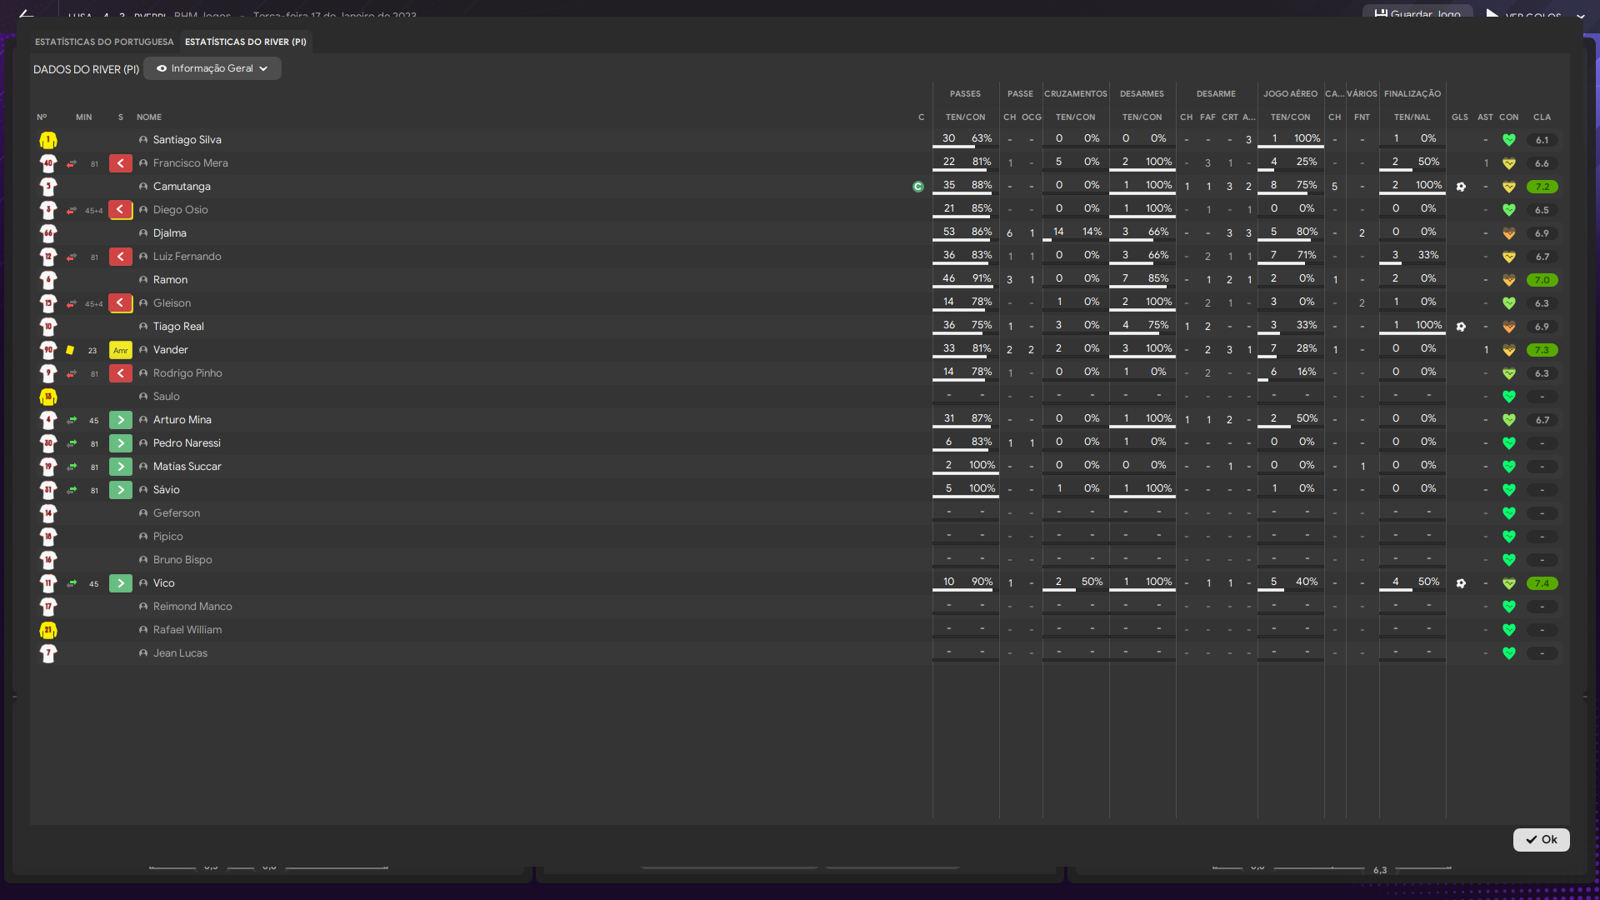Open player Reimond Manco's name link
The image size is (1600, 900).
192,607
